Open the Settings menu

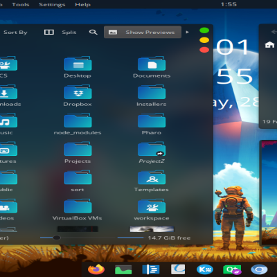pyautogui.click(x=52, y=4)
